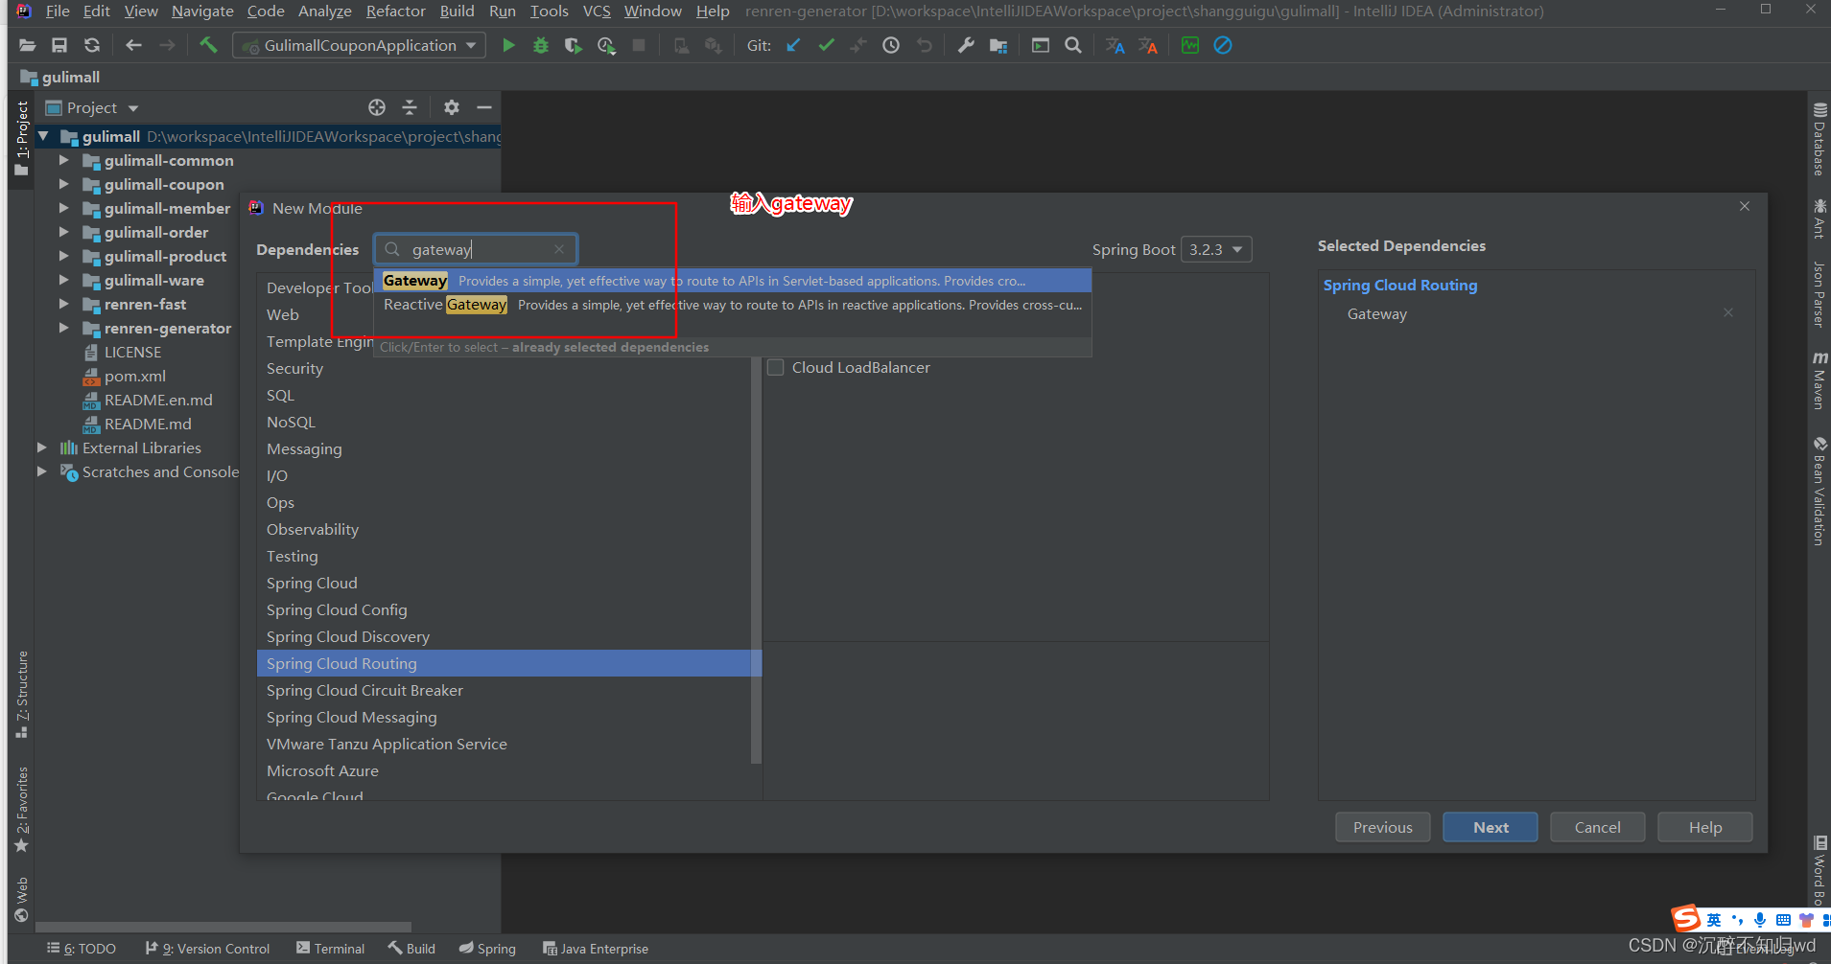The height and width of the screenshot is (964, 1831).
Task: Open the Navigate menu
Action: (x=202, y=11)
